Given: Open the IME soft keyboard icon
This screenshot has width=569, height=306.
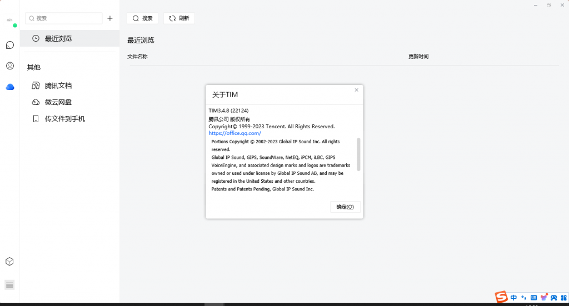Looking at the screenshot, I should coord(533,298).
